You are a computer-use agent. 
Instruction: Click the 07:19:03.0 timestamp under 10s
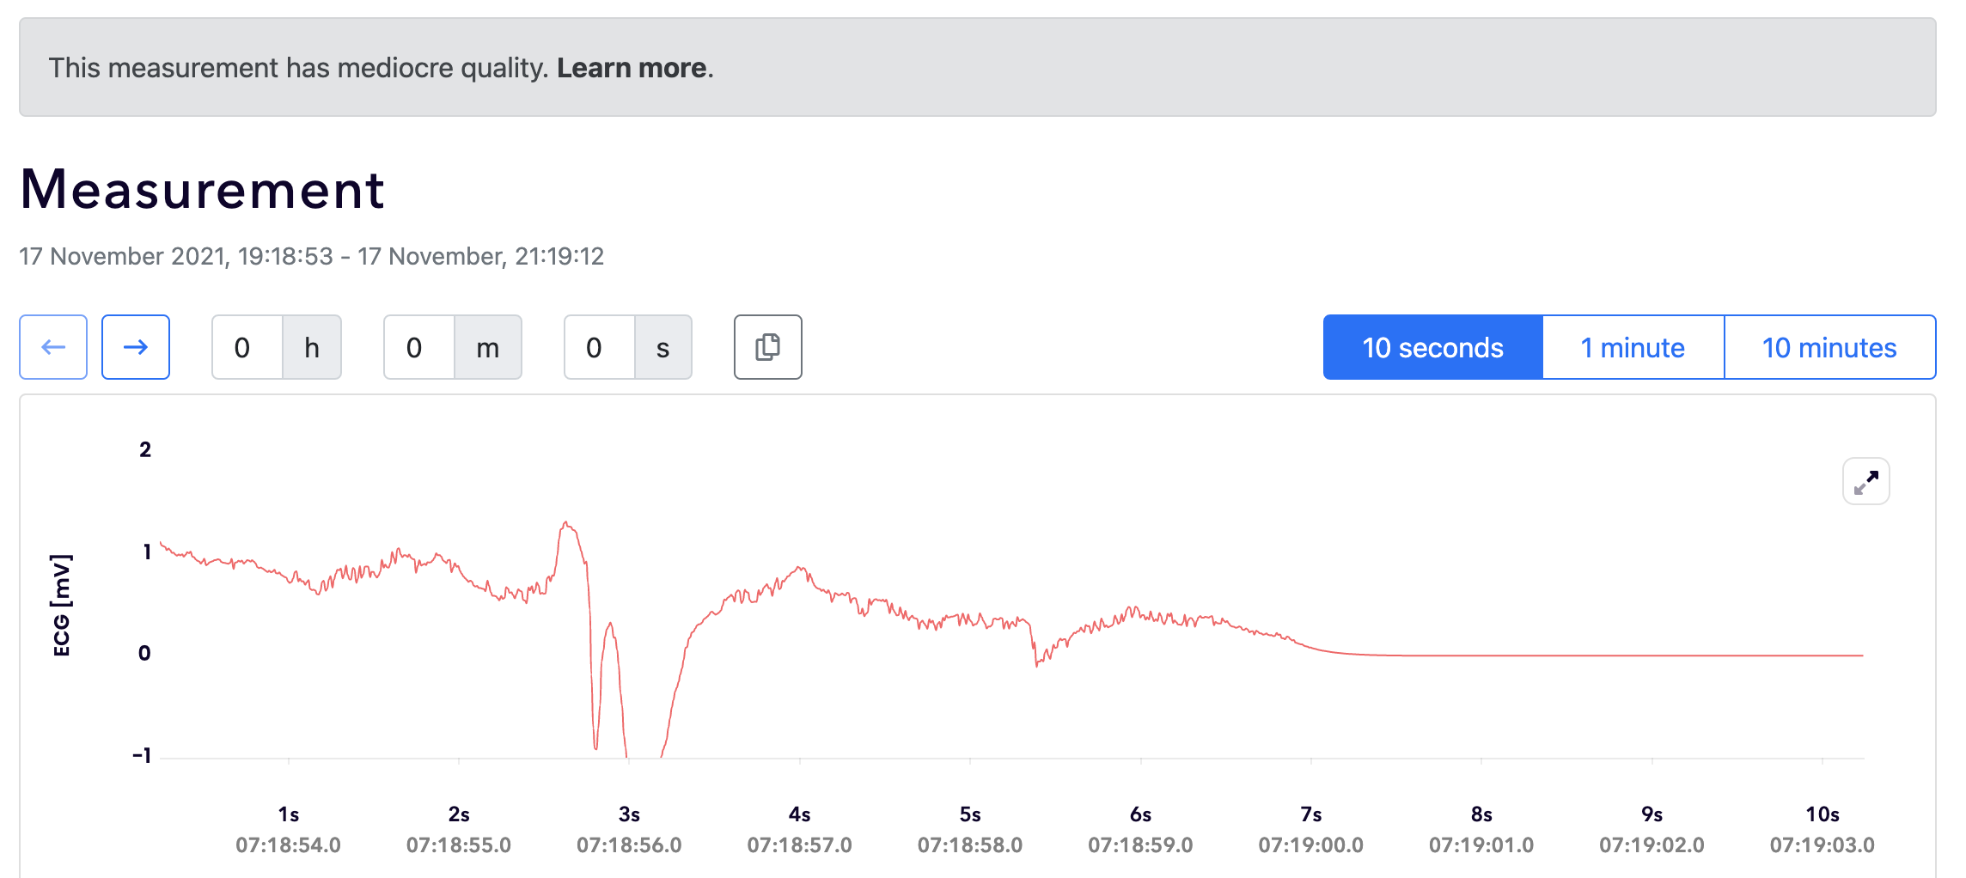point(1822,844)
